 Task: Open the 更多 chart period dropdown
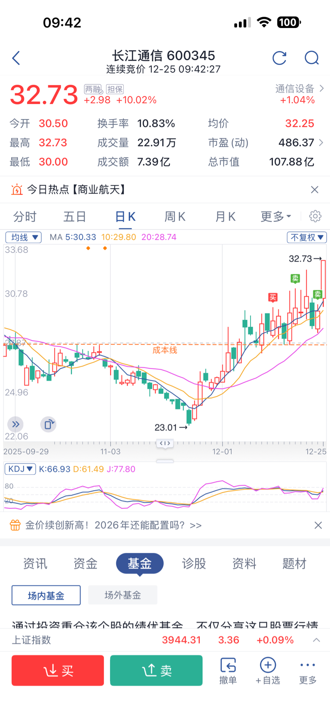[x=276, y=216]
